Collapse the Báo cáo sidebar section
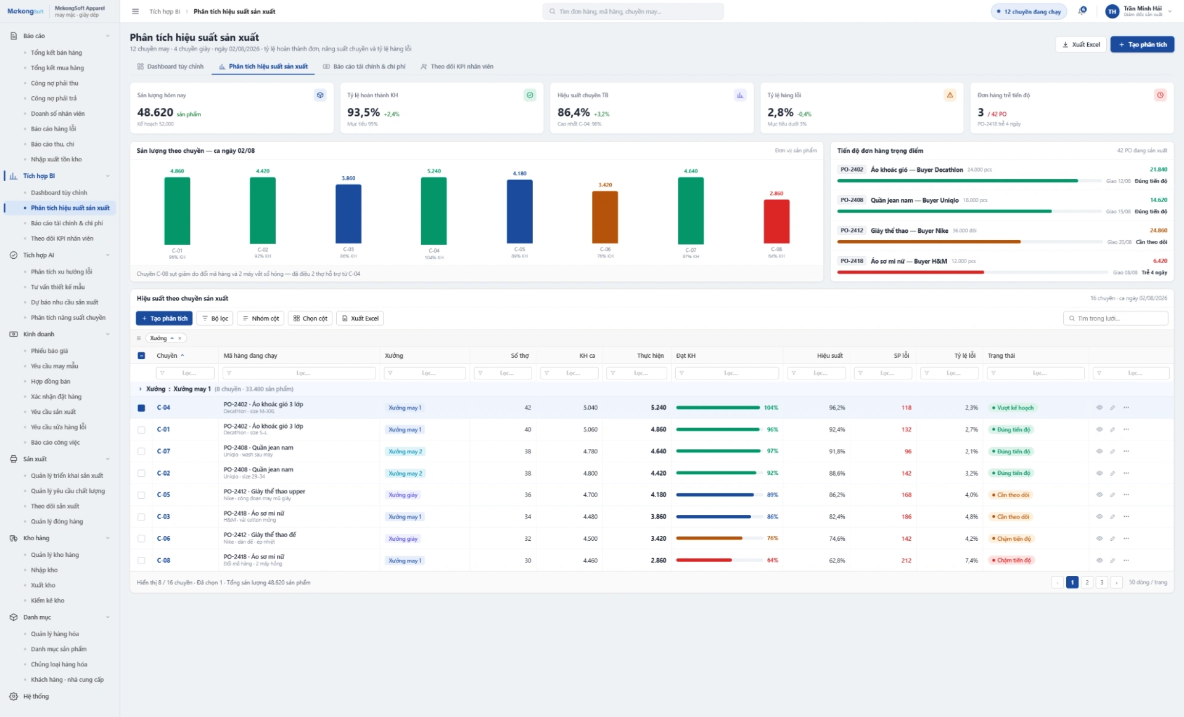1184x717 pixels. pos(108,36)
